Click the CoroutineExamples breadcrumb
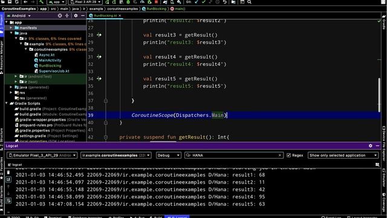 (19, 8)
